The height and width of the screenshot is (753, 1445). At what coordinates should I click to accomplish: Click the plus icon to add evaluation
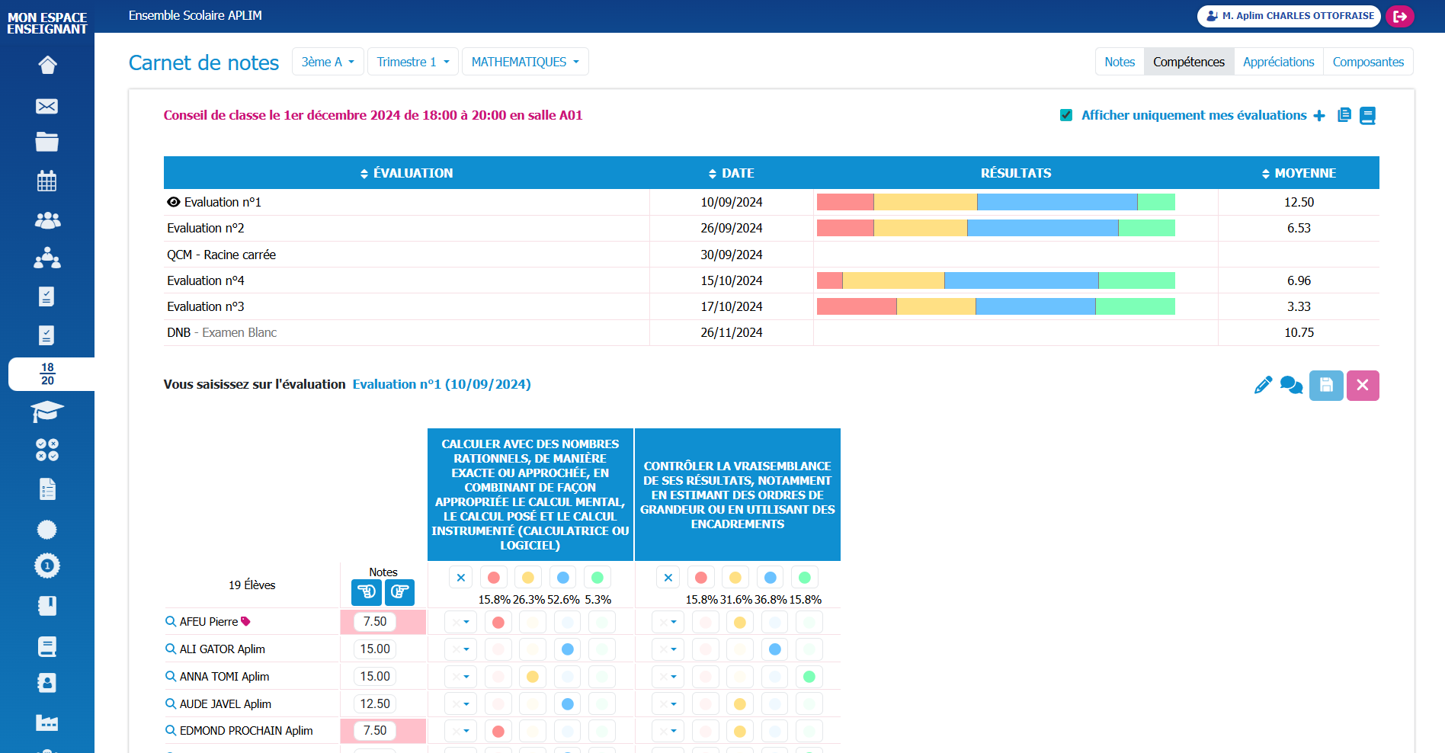pyautogui.click(x=1319, y=116)
